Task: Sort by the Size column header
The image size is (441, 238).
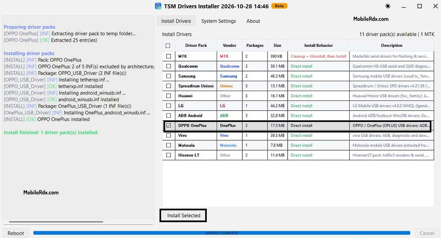Action: (x=277, y=46)
